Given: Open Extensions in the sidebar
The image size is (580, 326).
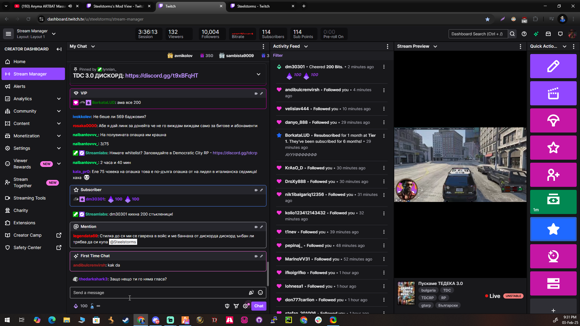Looking at the screenshot, I should 33,223.
